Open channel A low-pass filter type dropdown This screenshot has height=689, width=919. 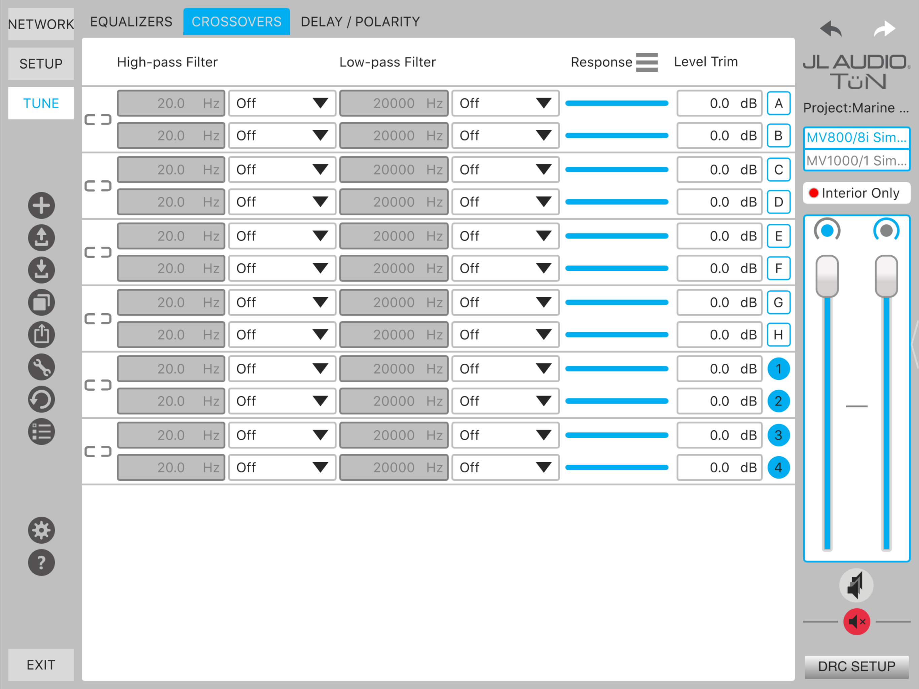coord(506,103)
